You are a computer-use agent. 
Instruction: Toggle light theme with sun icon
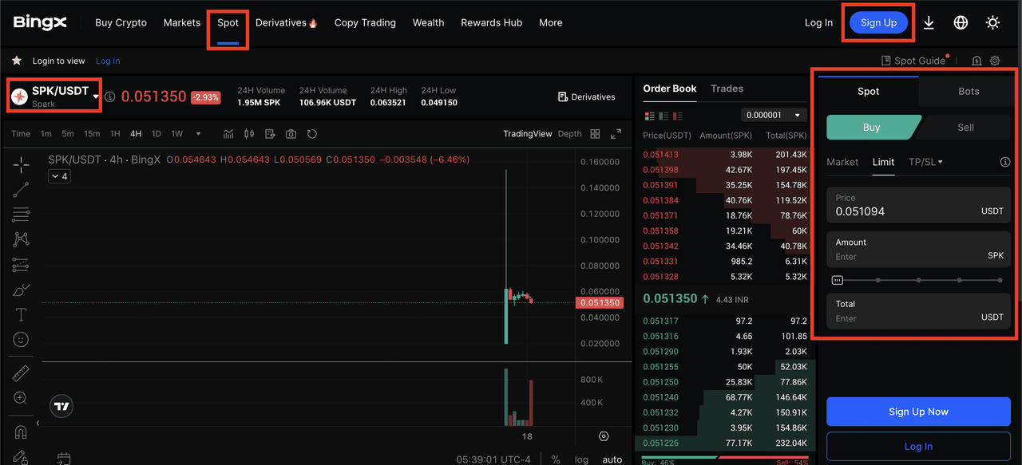992,23
